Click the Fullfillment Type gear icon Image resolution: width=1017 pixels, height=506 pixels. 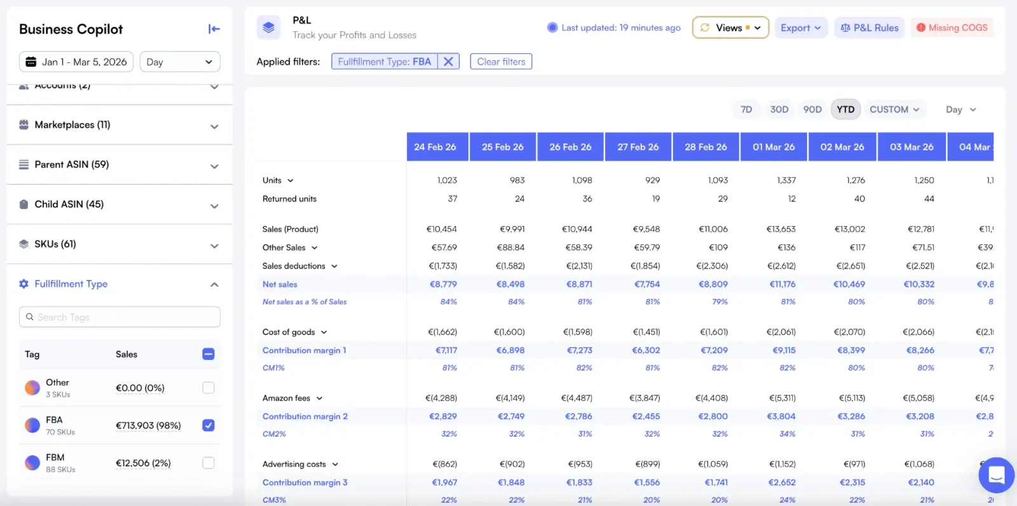tap(24, 284)
